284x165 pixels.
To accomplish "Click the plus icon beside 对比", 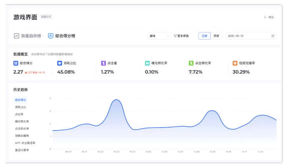I will pyautogui.click(x=265, y=17).
